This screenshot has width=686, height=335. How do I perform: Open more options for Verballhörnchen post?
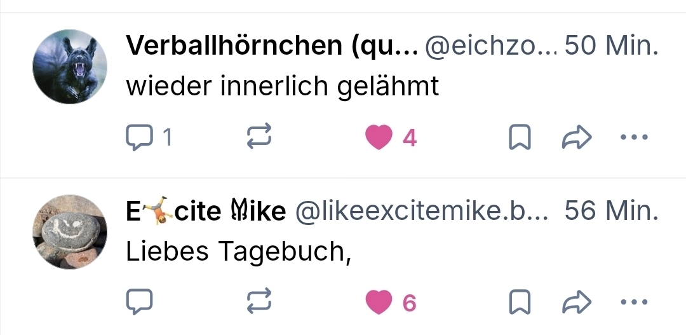[x=633, y=137]
